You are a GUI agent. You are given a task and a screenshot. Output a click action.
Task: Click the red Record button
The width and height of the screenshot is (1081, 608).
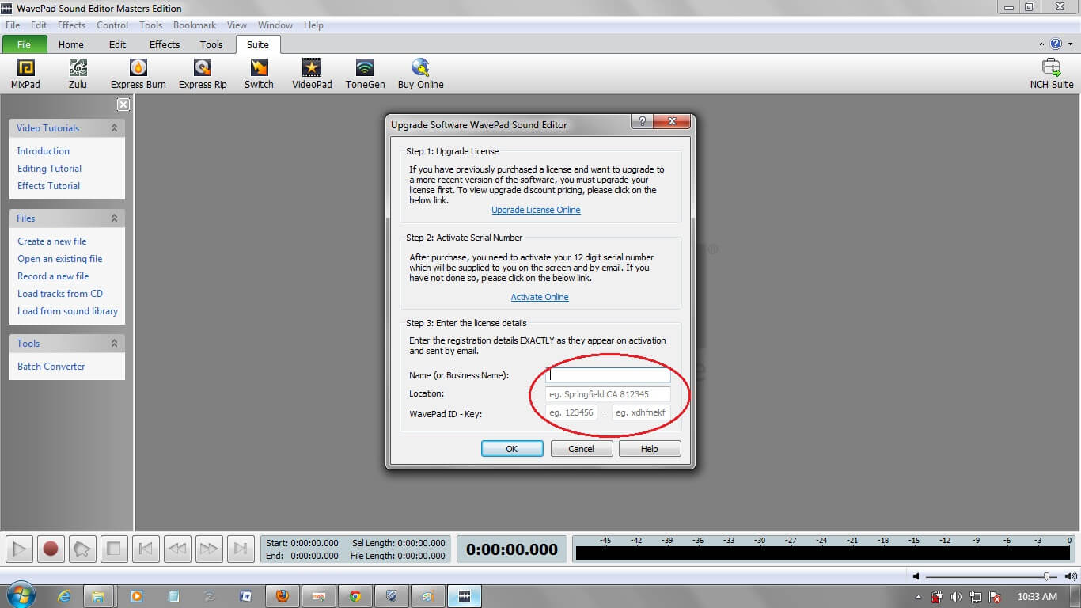click(51, 549)
